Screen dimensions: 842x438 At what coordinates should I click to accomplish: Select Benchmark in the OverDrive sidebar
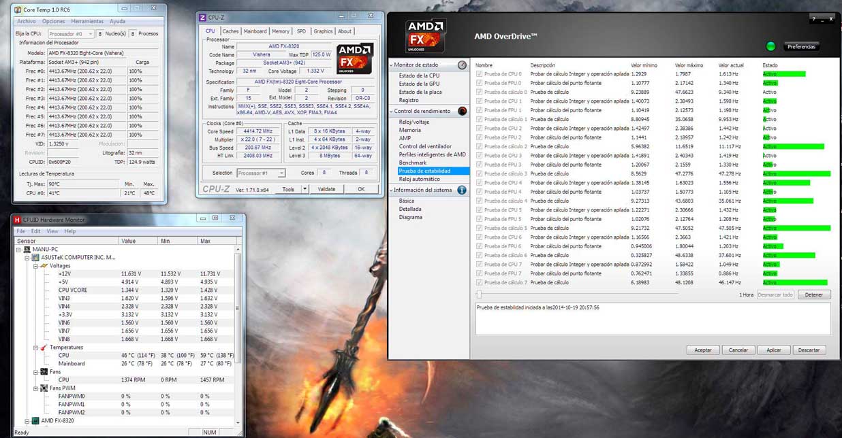412,163
